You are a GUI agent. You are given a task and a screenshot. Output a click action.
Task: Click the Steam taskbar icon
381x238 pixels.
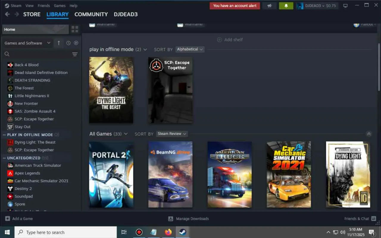(182, 232)
